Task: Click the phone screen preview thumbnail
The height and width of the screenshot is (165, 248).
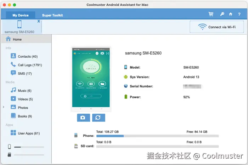Action: [91, 78]
